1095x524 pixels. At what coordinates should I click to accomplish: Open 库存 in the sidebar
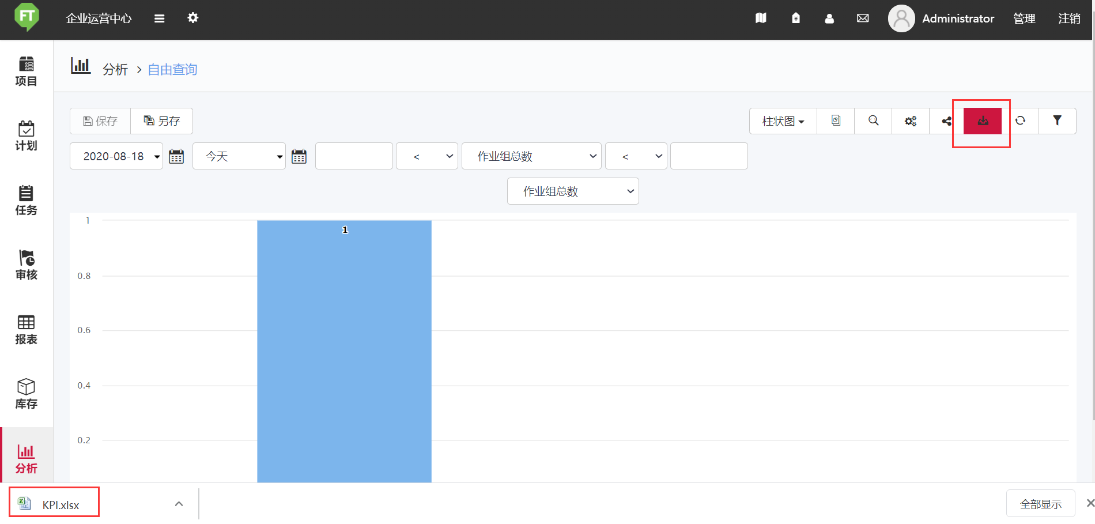point(27,394)
